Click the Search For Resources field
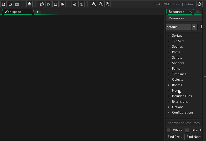 (x=184, y=123)
